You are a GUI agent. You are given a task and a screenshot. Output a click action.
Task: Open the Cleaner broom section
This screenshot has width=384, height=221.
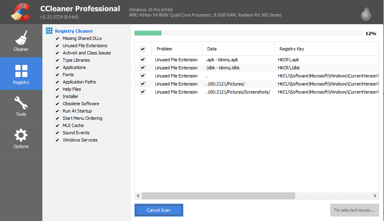(21, 41)
